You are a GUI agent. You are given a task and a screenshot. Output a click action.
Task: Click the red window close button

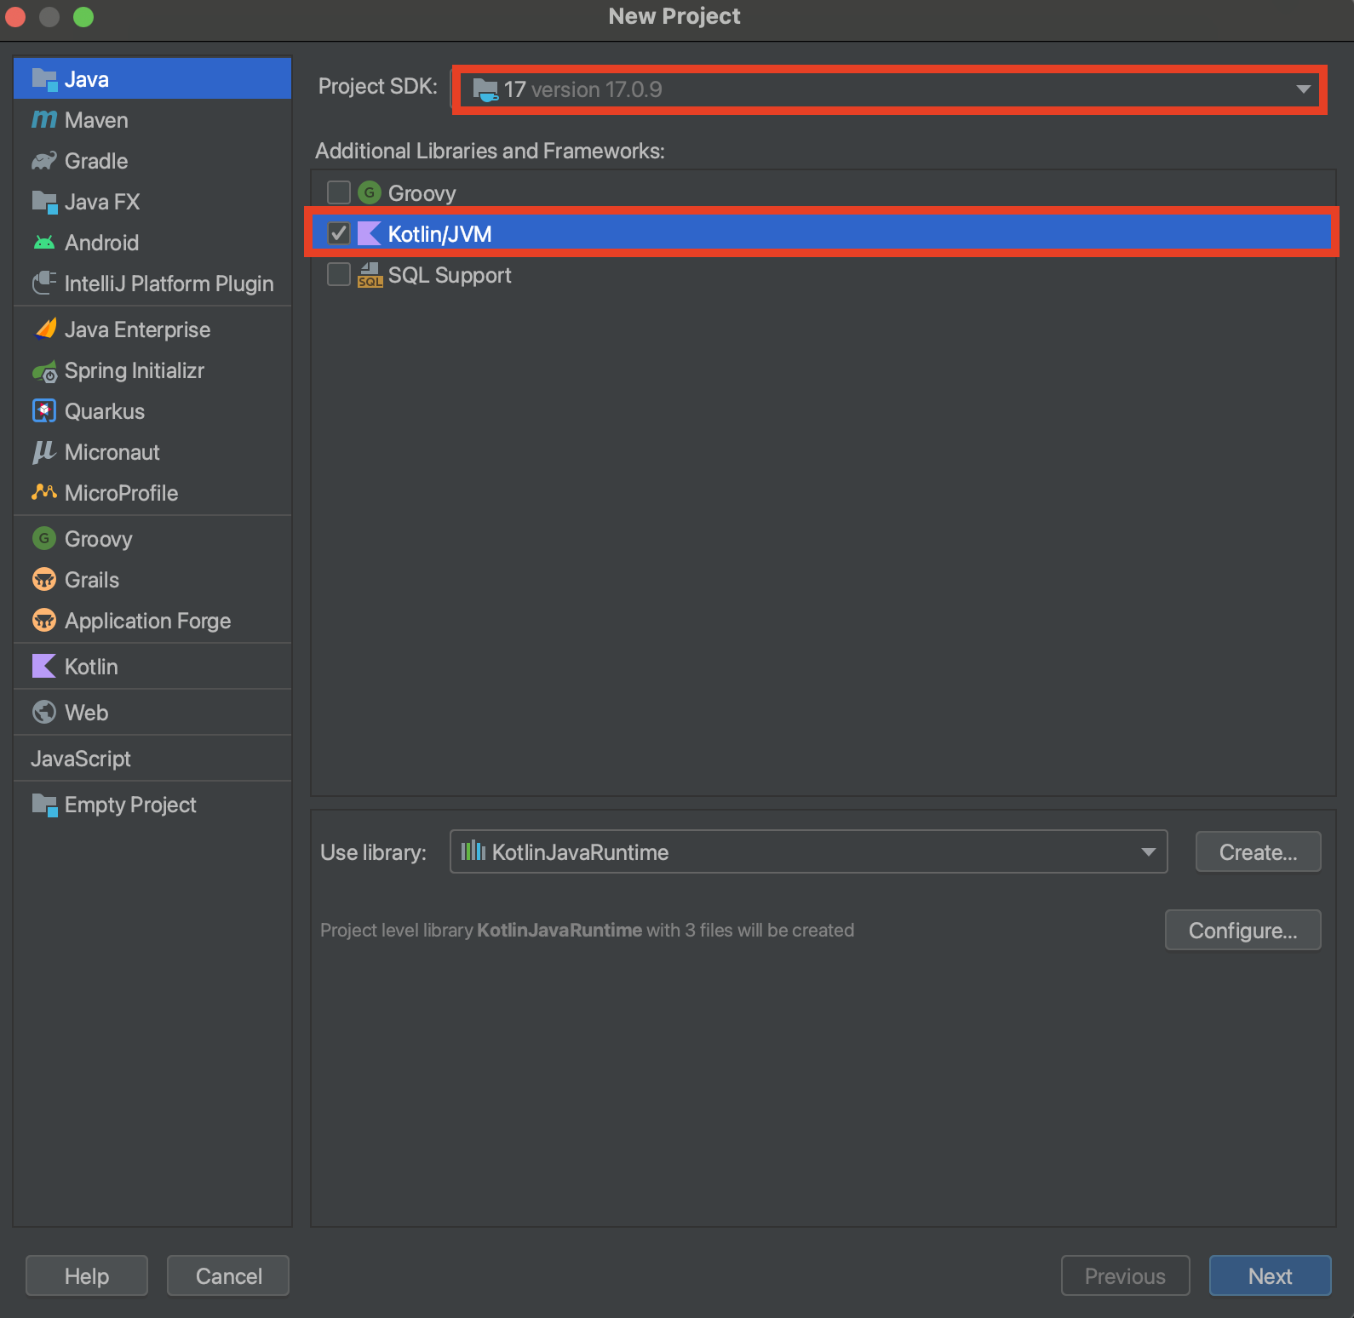(x=15, y=17)
